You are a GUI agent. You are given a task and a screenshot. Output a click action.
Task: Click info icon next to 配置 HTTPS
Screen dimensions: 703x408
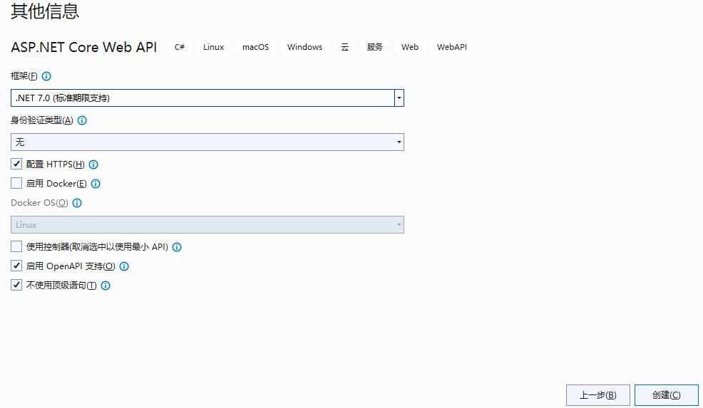coord(93,164)
